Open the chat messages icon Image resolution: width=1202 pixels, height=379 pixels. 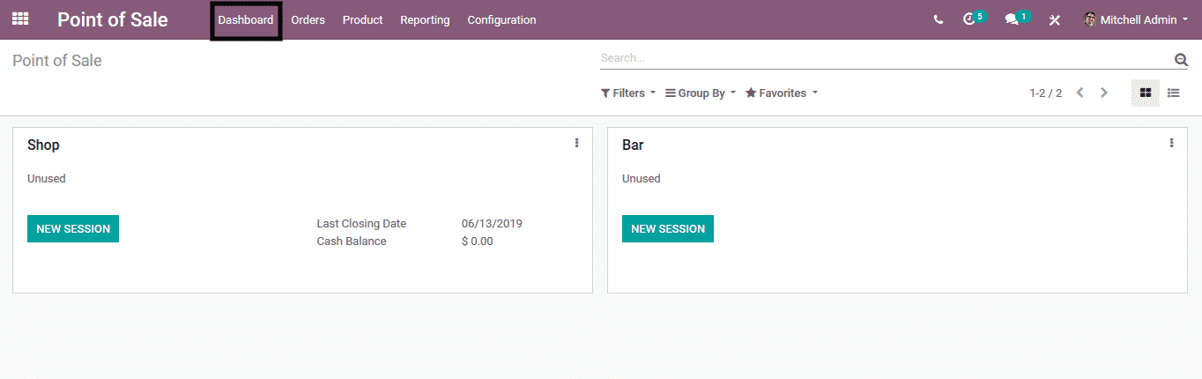tap(1012, 19)
